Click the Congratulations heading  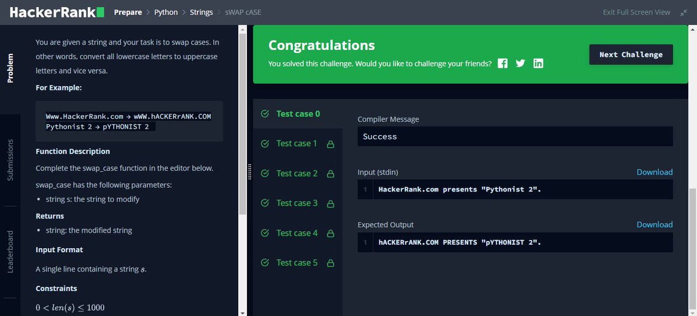tap(322, 45)
